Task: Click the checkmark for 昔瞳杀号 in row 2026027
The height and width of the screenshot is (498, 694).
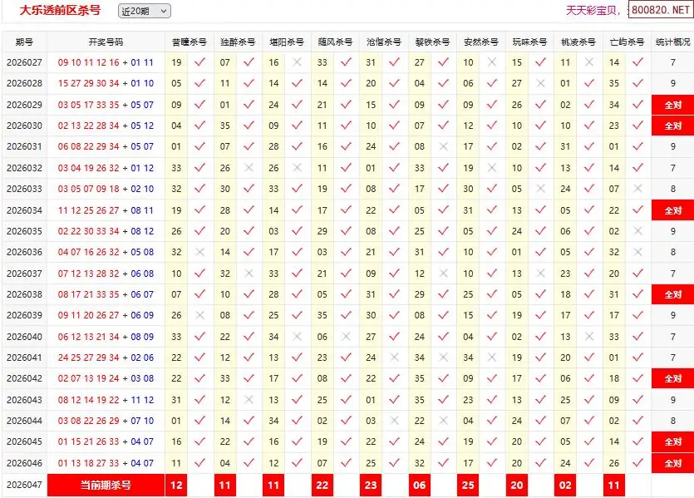Action: (199, 62)
